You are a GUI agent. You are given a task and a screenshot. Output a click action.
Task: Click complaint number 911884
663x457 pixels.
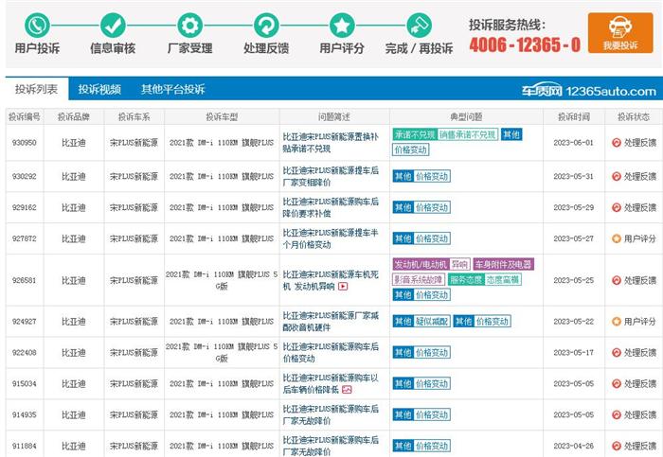click(x=24, y=446)
